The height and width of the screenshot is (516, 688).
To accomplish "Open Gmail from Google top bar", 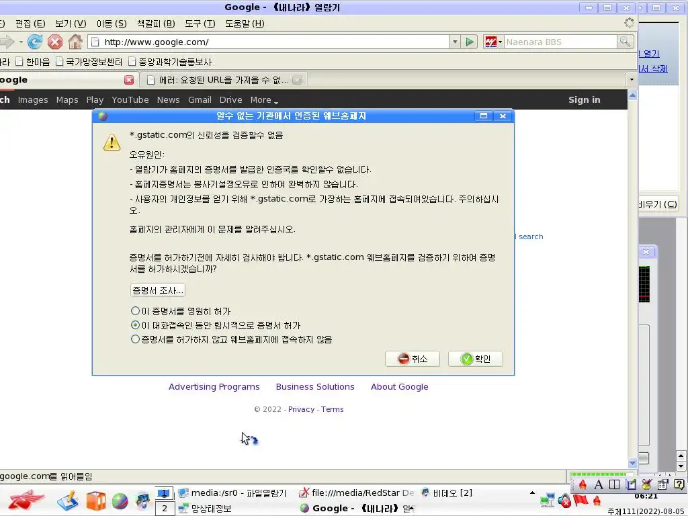I will (200, 100).
